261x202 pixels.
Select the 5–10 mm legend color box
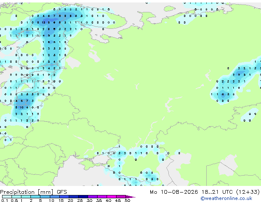click(45, 197)
